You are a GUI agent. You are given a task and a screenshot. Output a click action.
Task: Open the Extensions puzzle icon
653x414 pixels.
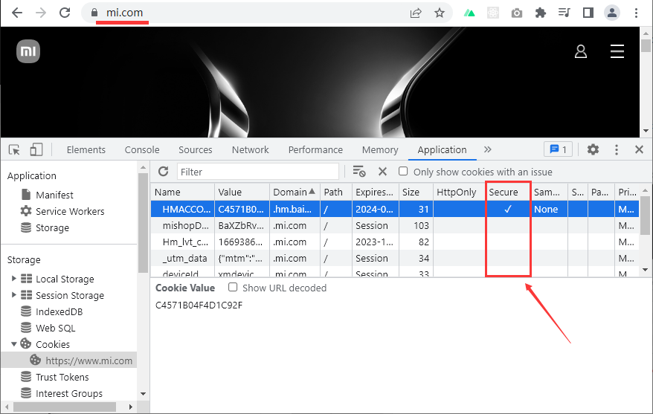(x=541, y=13)
